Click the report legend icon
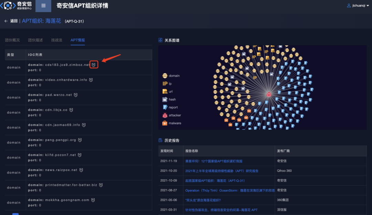This screenshot has height=215, width=372. click(x=165, y=107)
